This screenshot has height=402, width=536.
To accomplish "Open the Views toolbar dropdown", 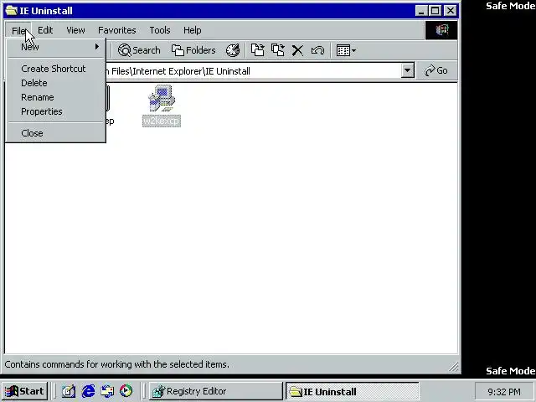I will coord(346,50).
